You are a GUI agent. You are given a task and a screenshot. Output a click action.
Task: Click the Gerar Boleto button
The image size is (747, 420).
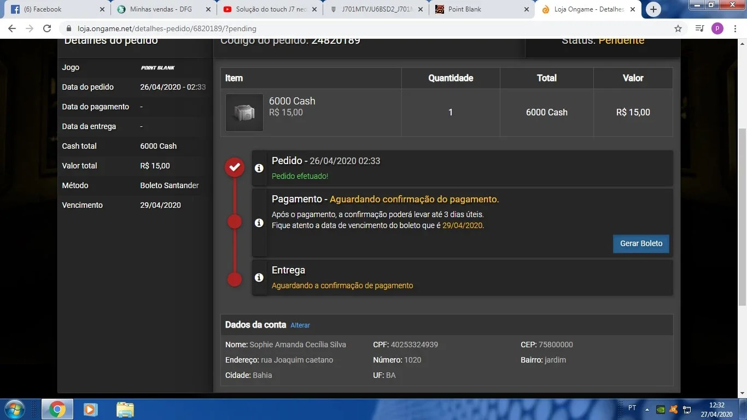tap(641, 243)
